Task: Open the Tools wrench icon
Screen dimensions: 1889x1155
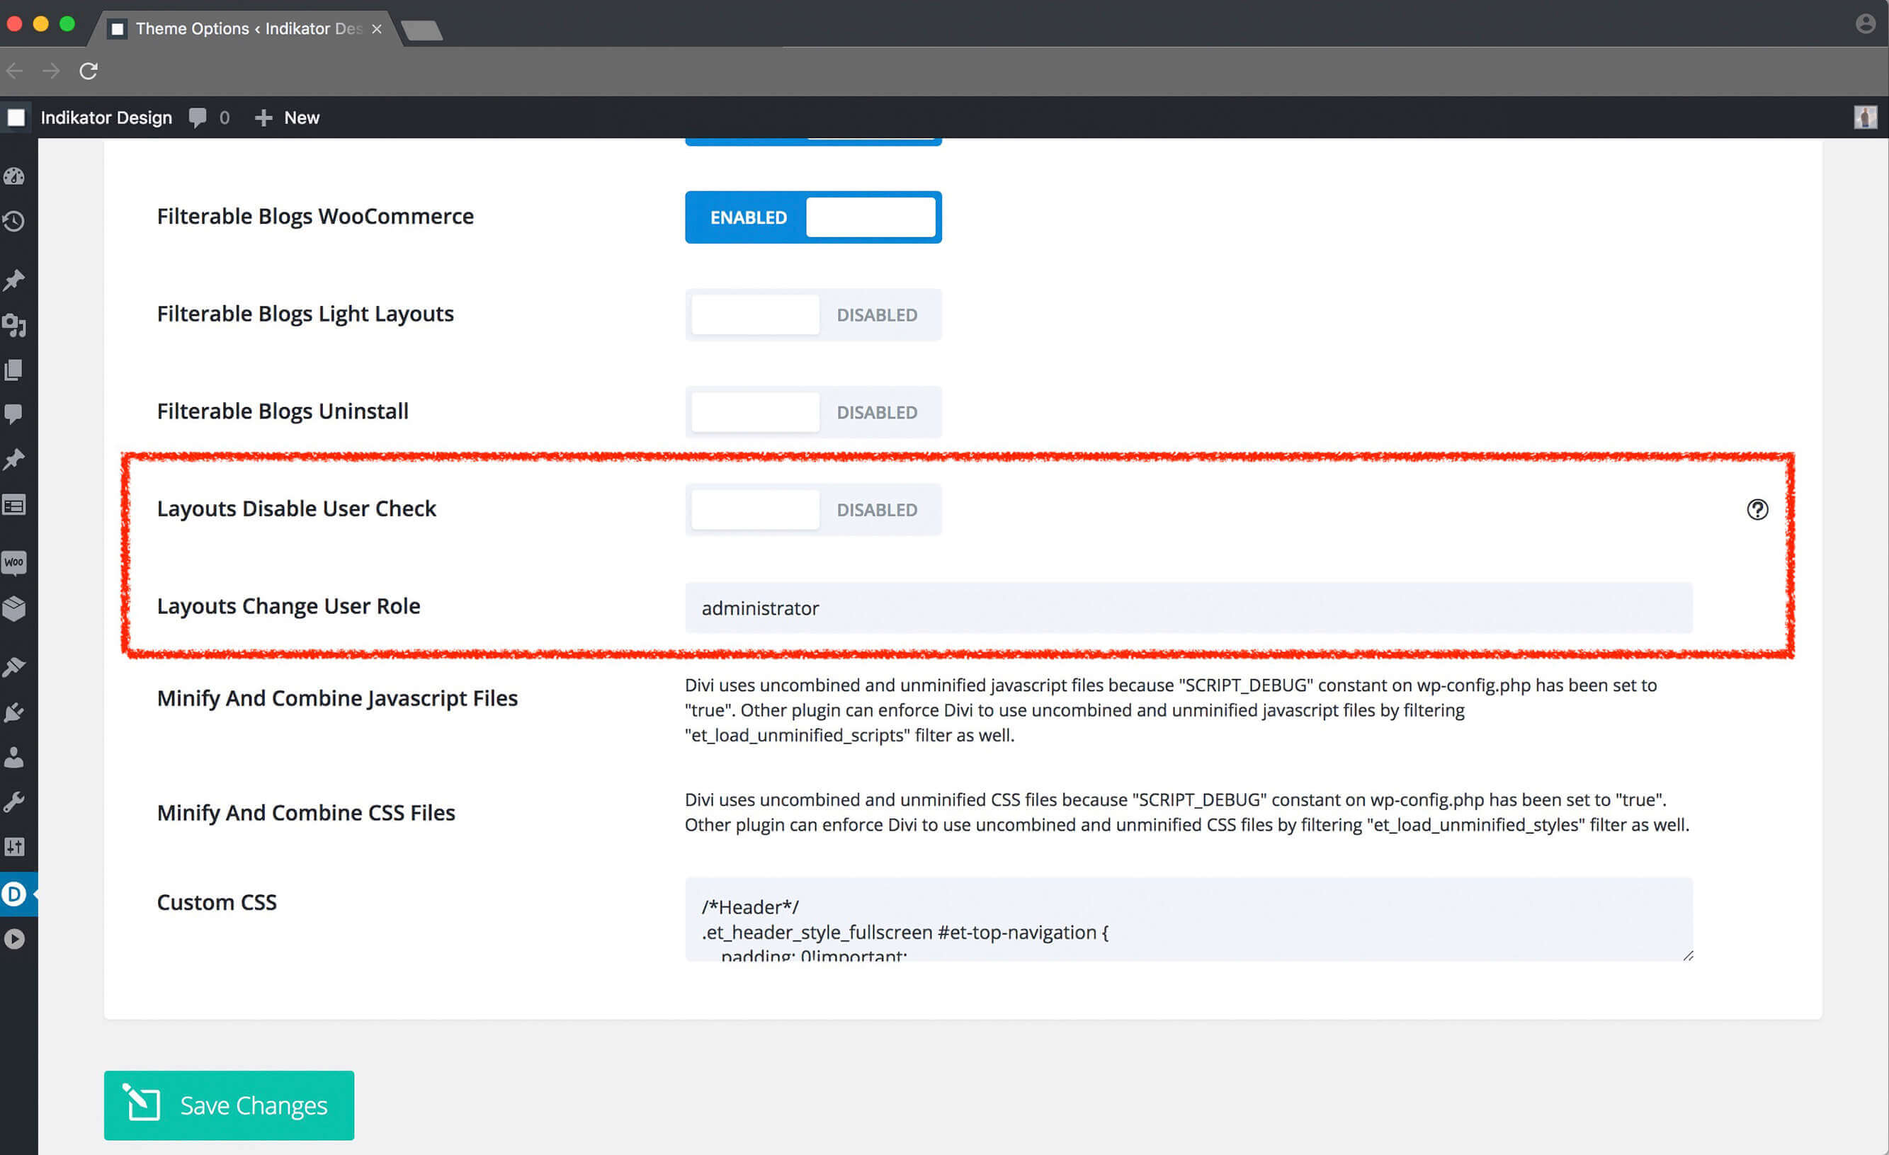Action: click(13, 802)
